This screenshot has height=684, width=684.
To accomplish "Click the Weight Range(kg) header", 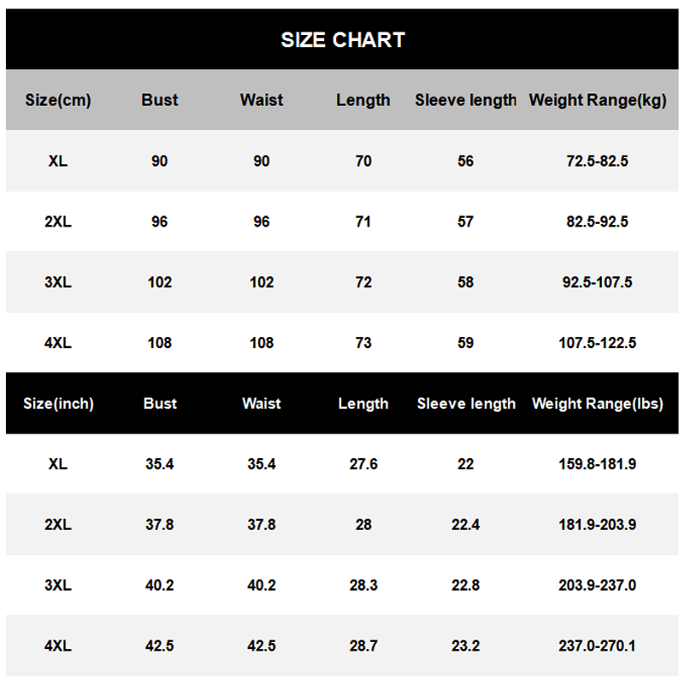I will pos(597,100).
